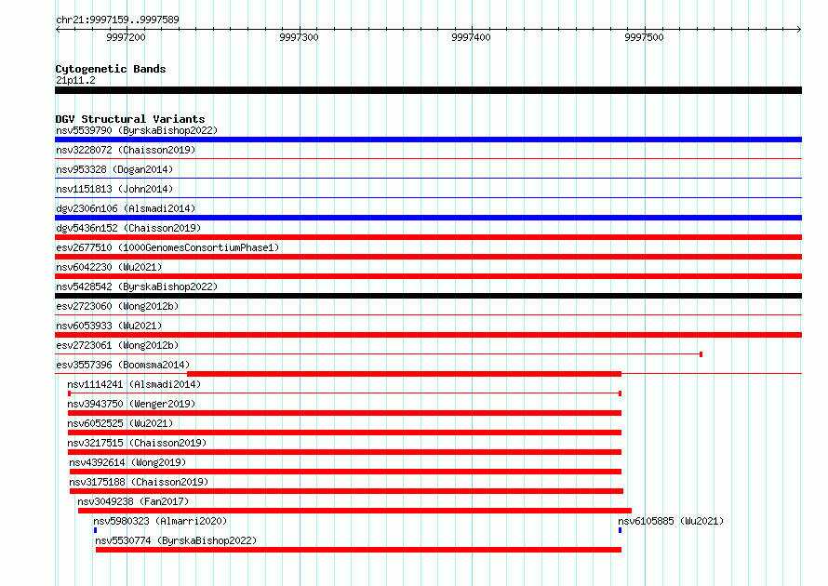
Task: Open esv3557396 (Boomsma2014) label
Action: [x=123, y=365]
